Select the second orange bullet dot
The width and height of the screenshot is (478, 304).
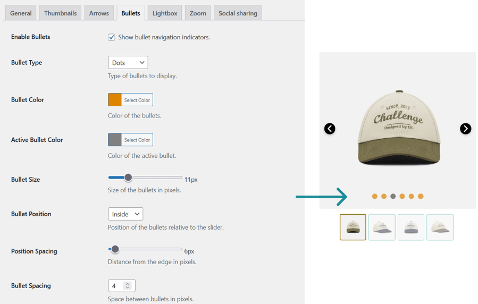[x=384, y=196]
